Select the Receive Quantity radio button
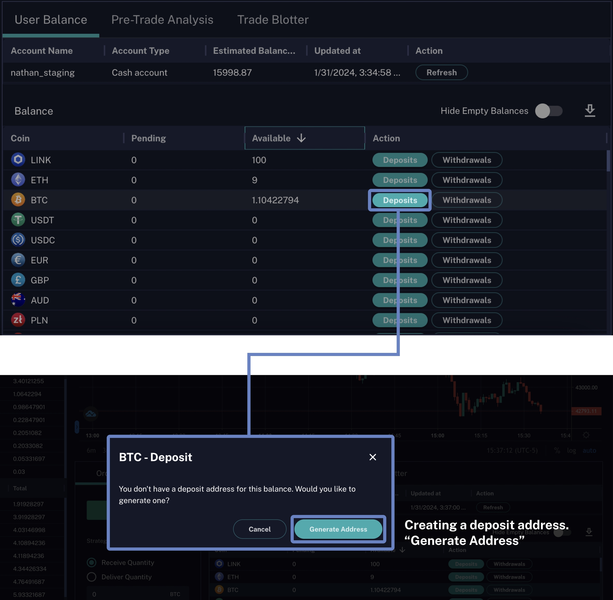Image resolution: width=613 pixels, height=600 pixels. (92, 562)
